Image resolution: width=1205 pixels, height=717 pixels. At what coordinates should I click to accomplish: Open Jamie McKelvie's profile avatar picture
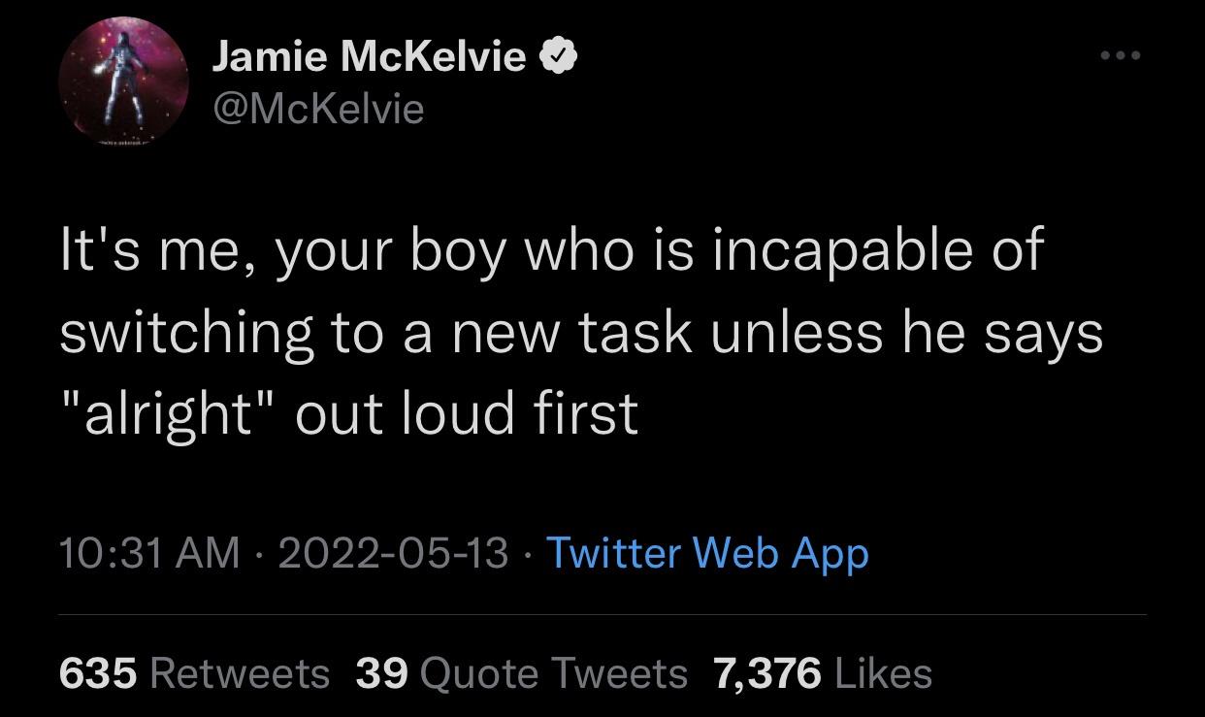pos(121,82)
